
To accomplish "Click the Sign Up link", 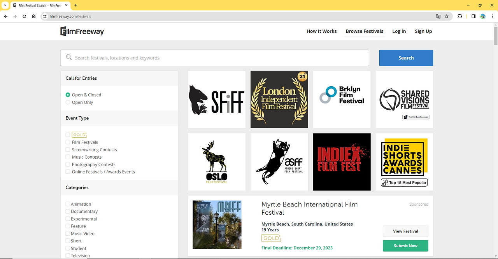I will (x=423, y=31).
